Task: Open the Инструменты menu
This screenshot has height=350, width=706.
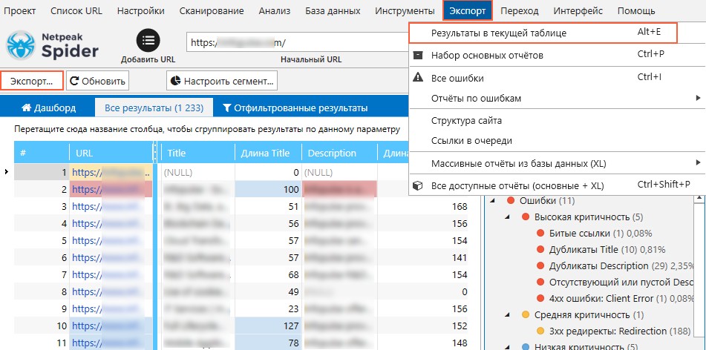Action: click(405, 11)
